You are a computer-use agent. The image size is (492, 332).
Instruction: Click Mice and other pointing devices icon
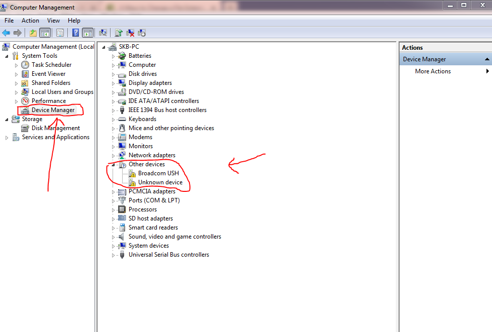(x=122, y=128)
